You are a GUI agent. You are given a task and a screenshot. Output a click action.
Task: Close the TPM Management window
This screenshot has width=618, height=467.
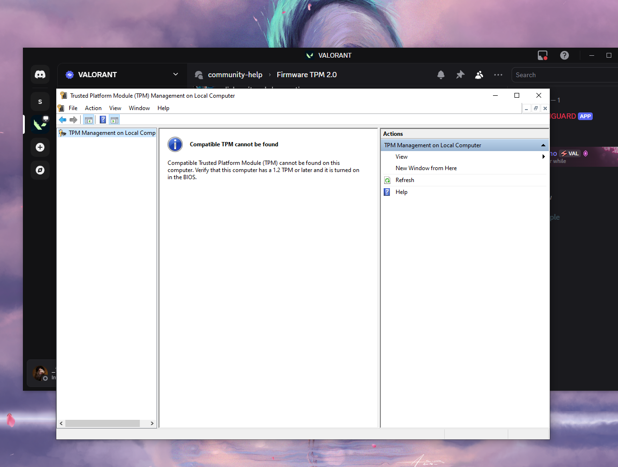(539, 95)
